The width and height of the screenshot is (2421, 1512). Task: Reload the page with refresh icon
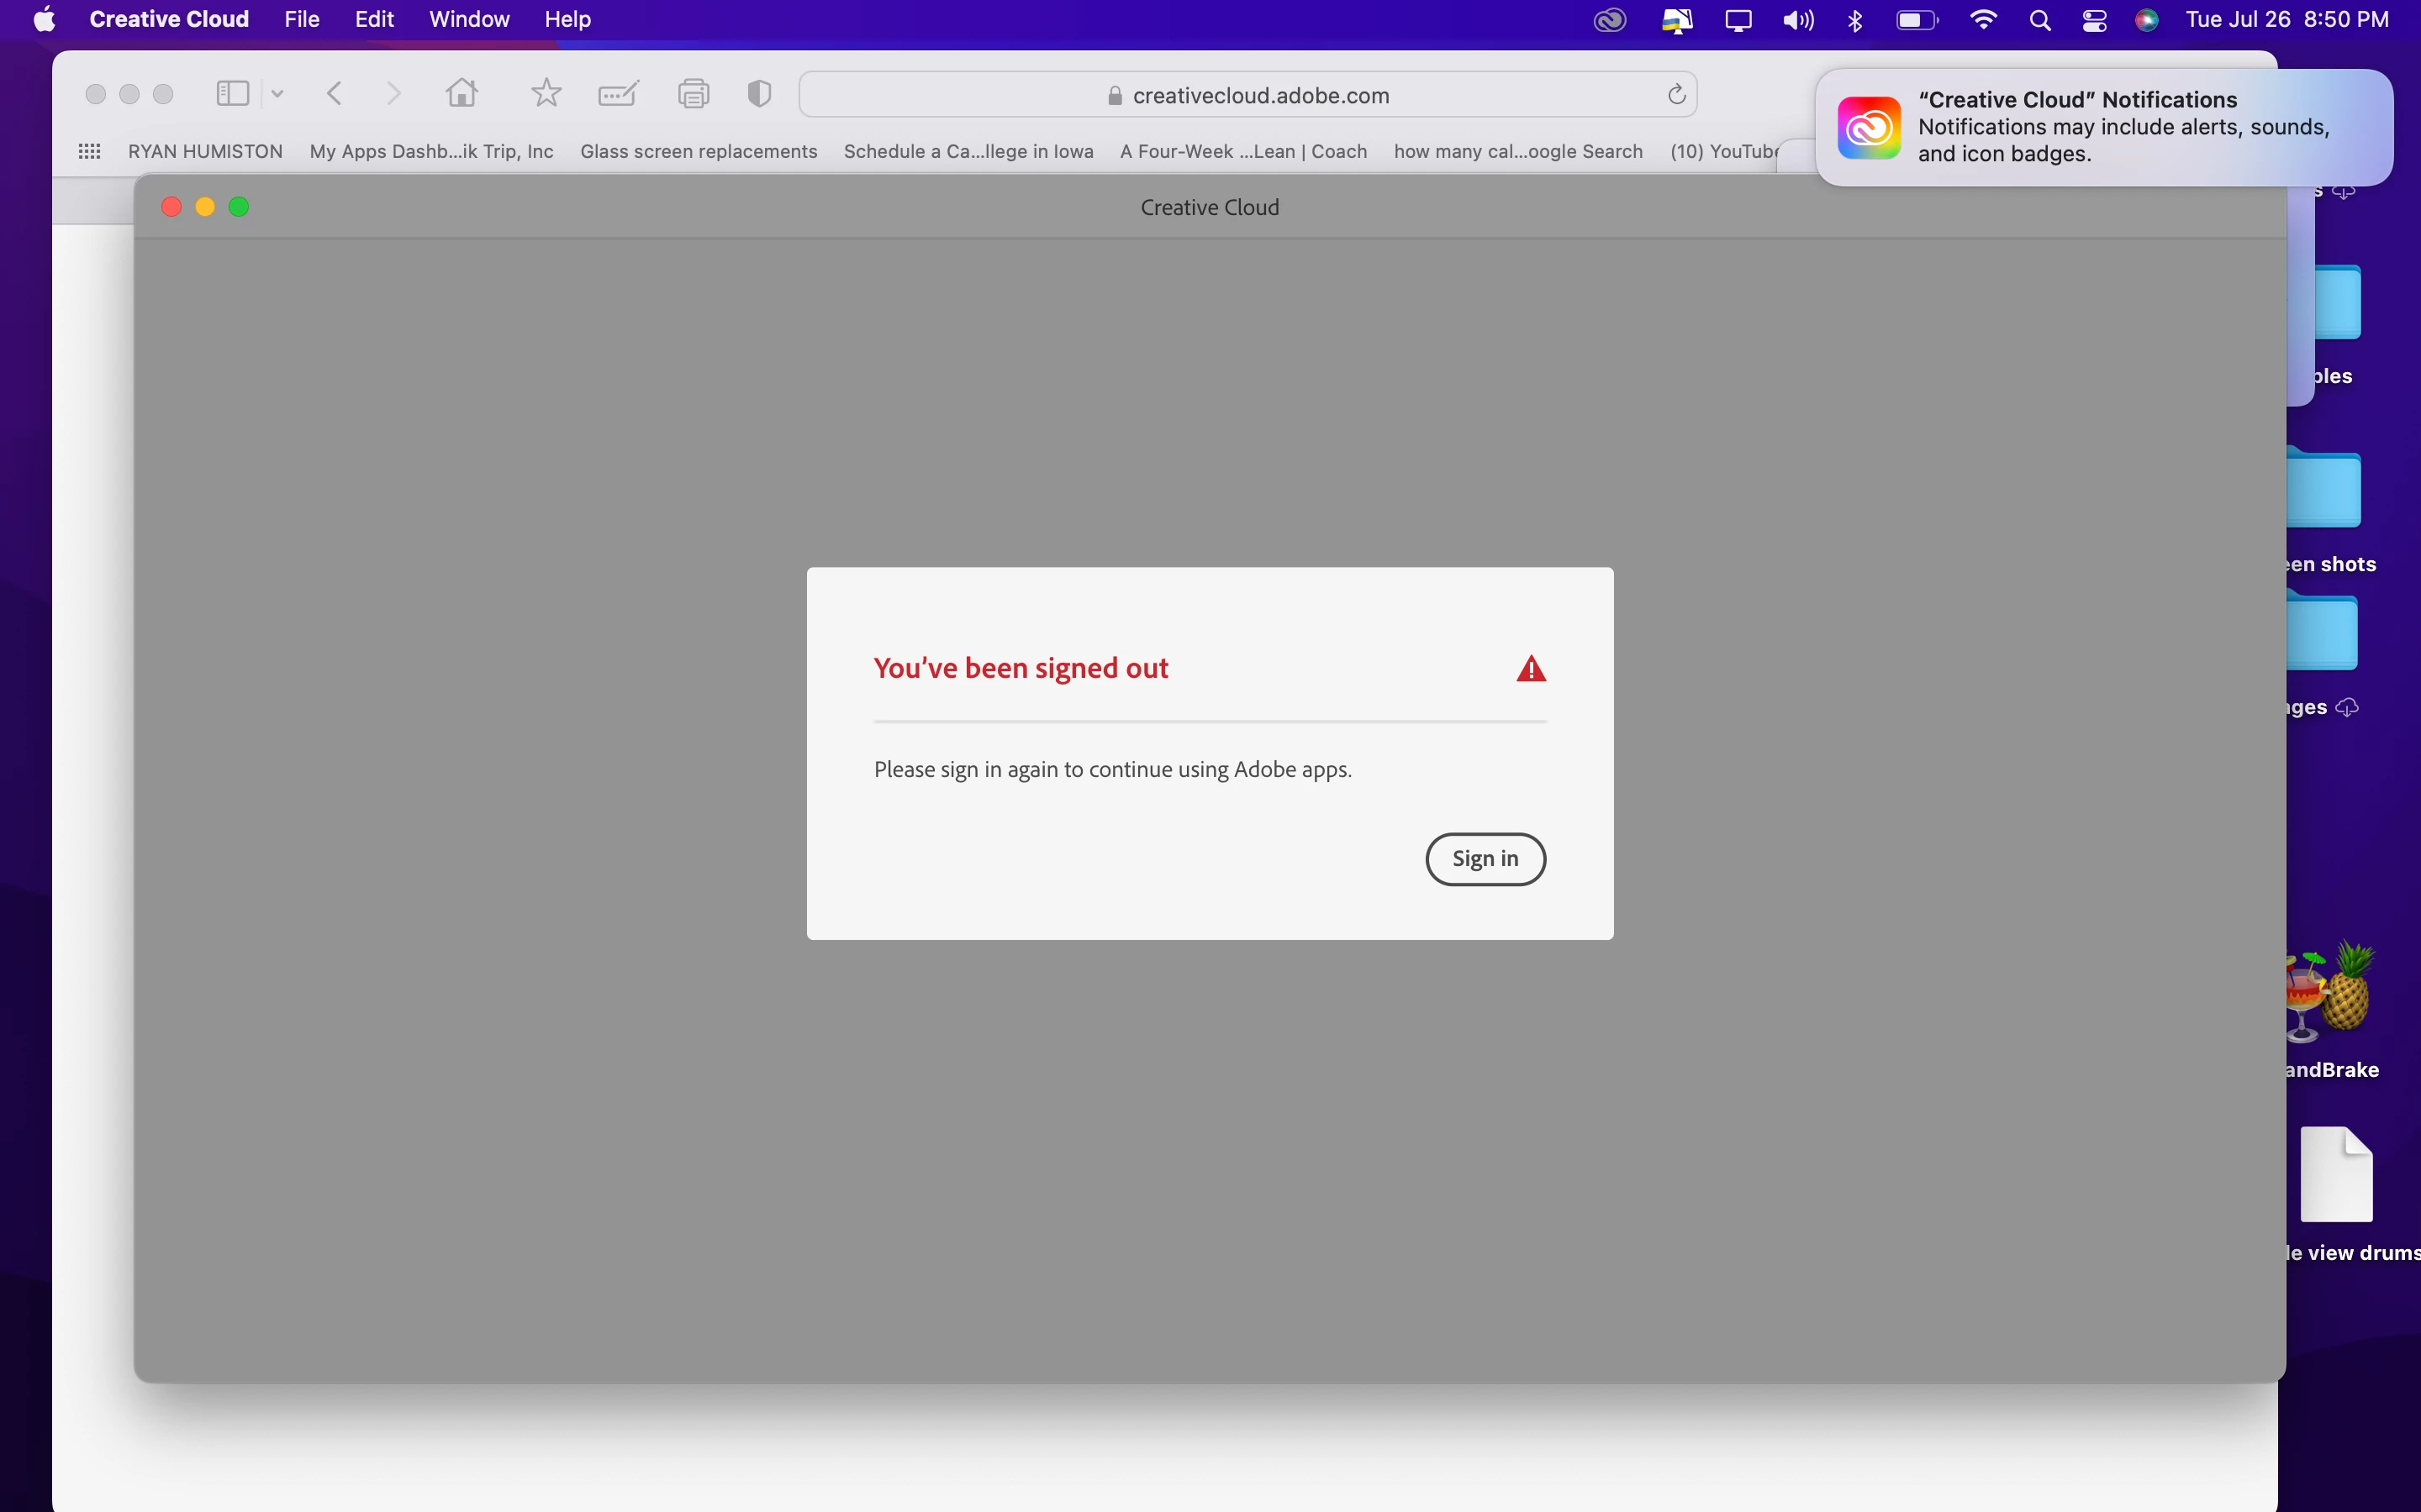click(x=1677, y=95)
